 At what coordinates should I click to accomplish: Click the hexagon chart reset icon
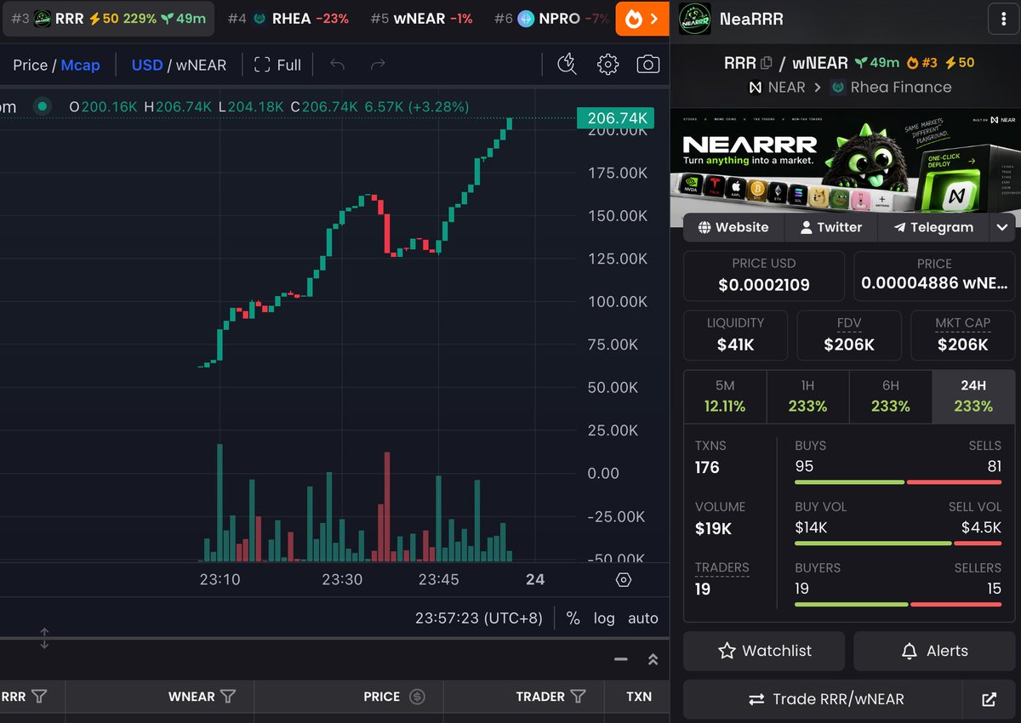pos(624,580)
